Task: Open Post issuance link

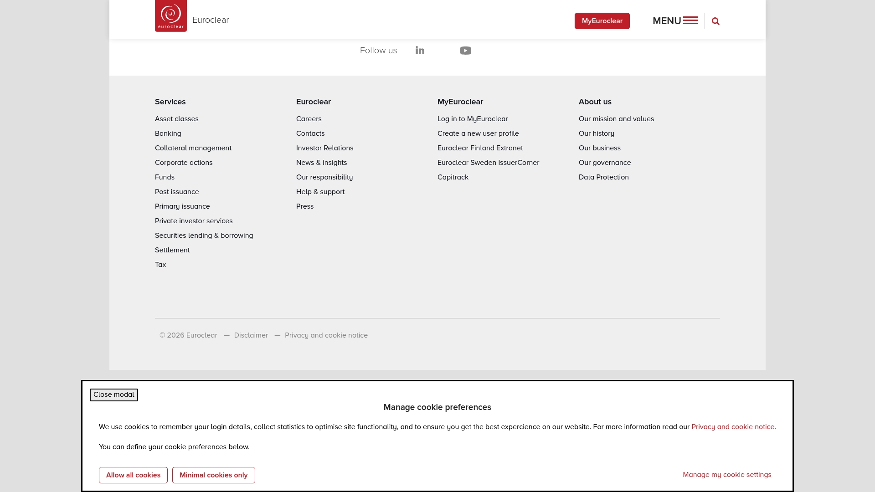Action: click(177, 192)
